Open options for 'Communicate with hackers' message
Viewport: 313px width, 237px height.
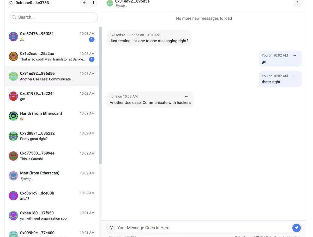[186, 96]
